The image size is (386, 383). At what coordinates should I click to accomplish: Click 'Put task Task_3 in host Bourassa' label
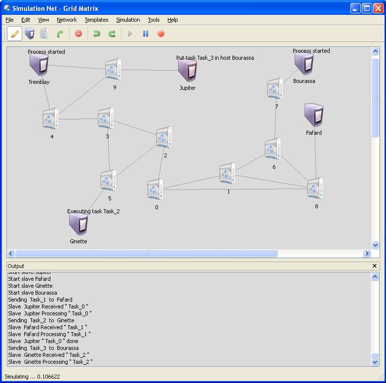pos(215,58)
